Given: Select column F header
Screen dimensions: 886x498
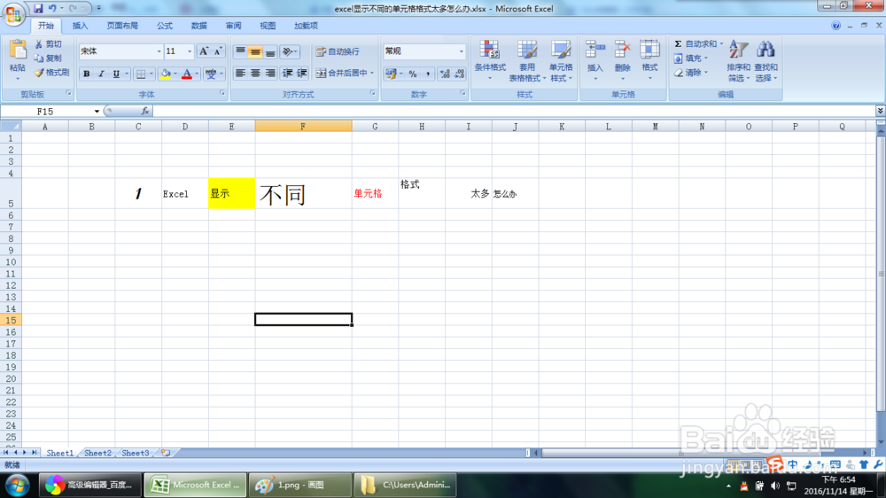Looking at the screenshot, I should pos(303,127).
